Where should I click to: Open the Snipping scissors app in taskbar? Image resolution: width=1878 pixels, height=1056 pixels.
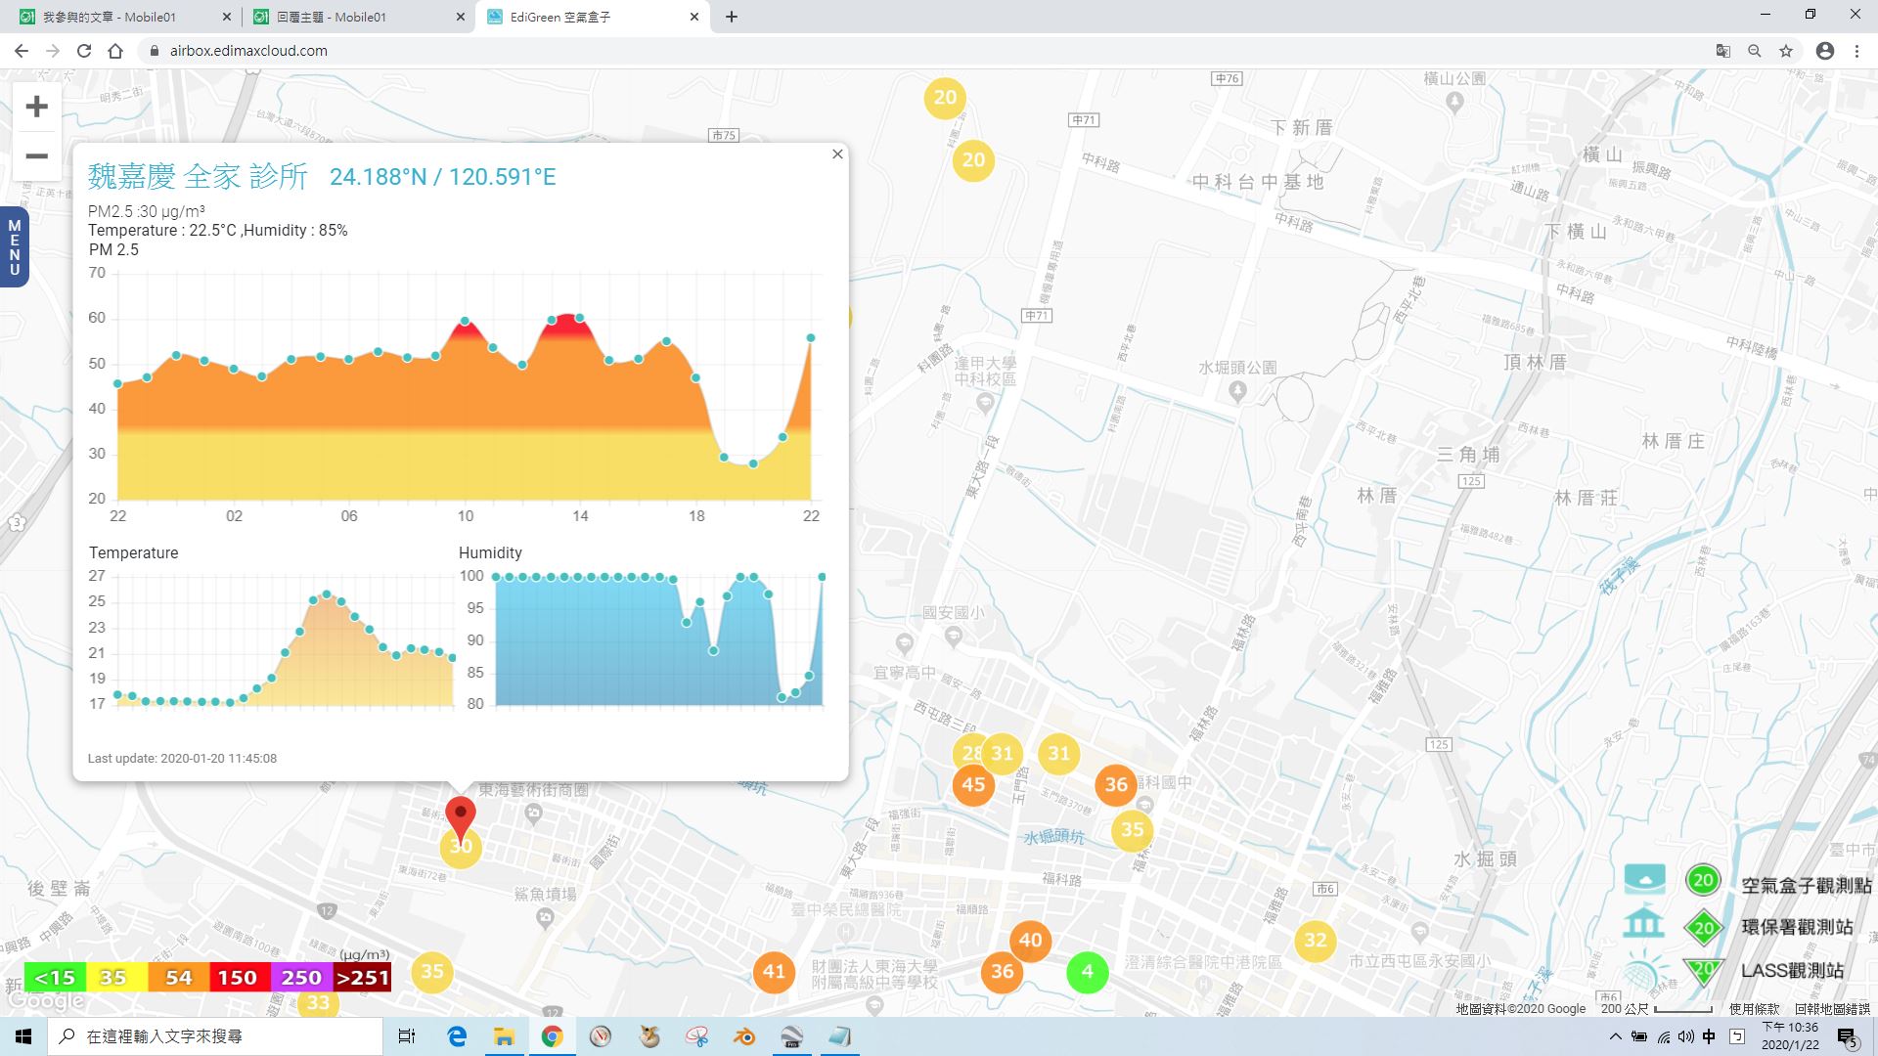(x=696, y=1036)
